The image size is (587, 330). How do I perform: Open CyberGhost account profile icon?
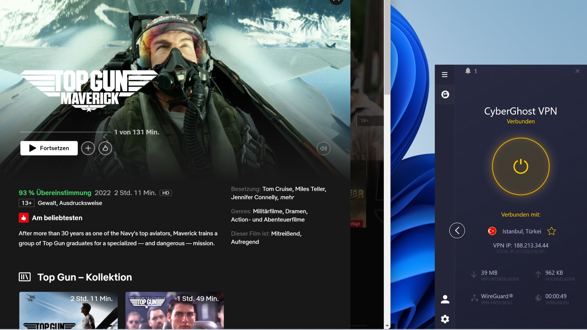pos(445,299)
